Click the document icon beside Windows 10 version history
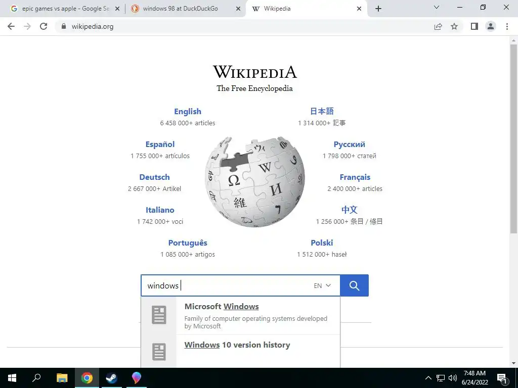The width and height of the screenshot is (518, 388). click(x=159, y=352)
